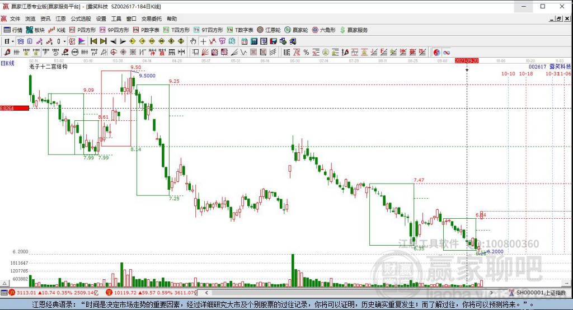Open the 江恩 menu

click(x=60, y=18)
